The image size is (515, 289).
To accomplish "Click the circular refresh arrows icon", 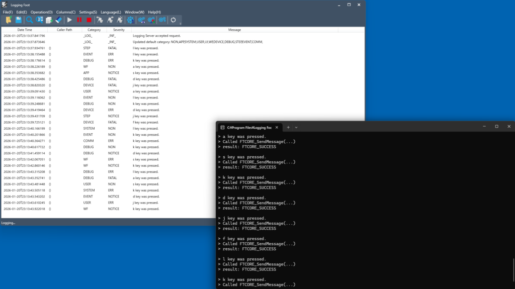I will pyautogui.click(x=174, y=20).
